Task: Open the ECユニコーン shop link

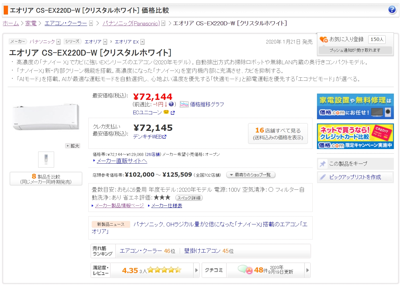Action: [x=147, y=113]
